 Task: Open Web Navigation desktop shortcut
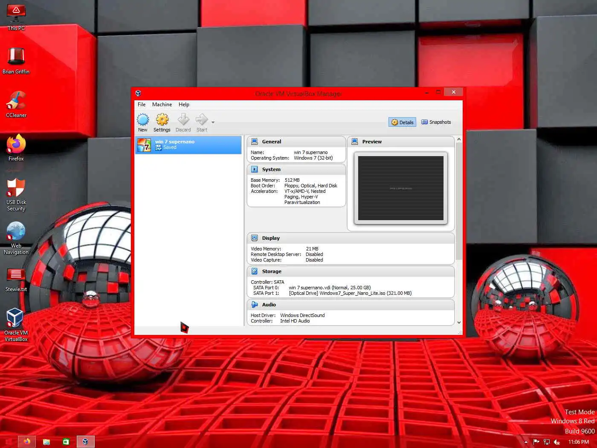point(16,238)
